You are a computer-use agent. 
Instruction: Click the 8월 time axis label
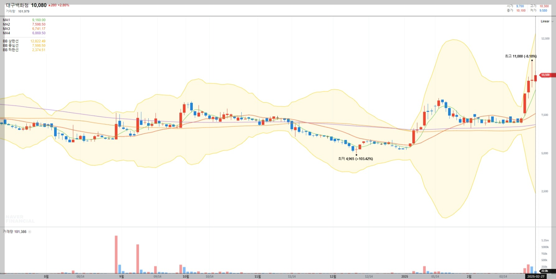pos(46,277)
